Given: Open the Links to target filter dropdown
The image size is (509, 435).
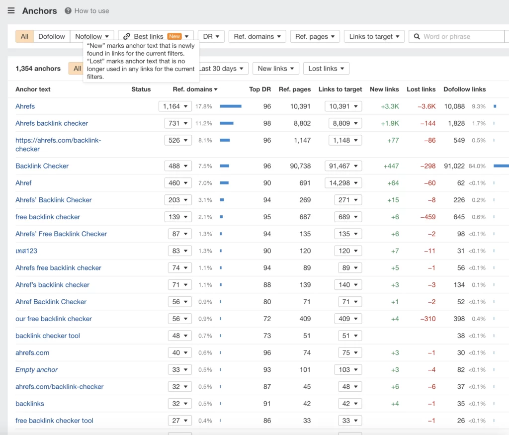Looking at the screenshot, I should point(374,36).
